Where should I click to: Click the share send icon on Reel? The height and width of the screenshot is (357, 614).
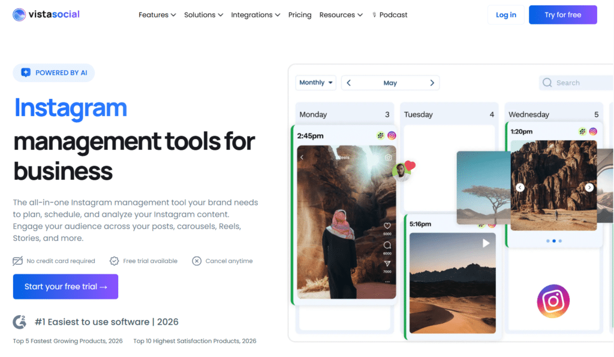pyautogui.click(x=387, y=264)
